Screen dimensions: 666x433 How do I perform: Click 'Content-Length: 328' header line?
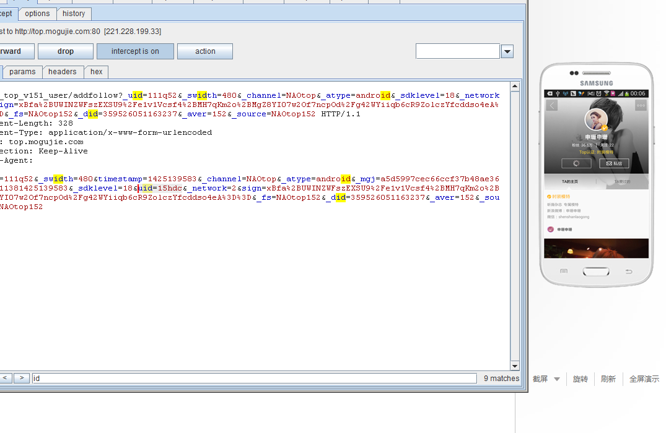(x=37, y=123)
